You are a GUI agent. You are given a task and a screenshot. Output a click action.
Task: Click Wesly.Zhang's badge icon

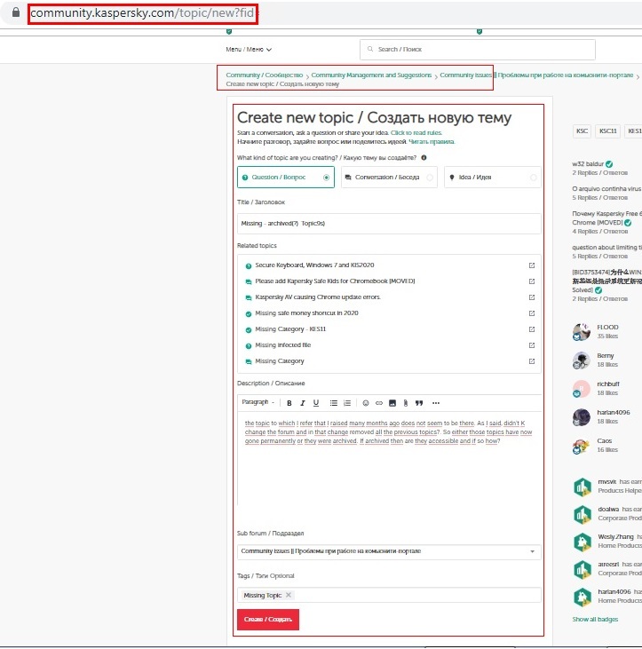tap(583, 542)
